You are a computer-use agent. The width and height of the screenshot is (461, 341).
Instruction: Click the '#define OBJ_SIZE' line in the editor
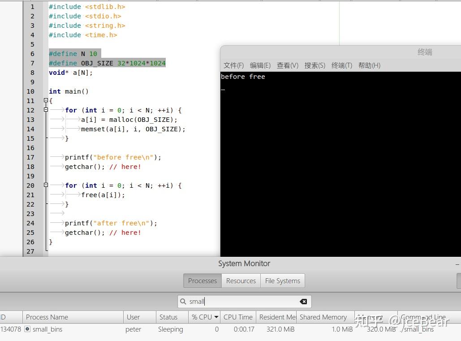(x=108, y=63)
